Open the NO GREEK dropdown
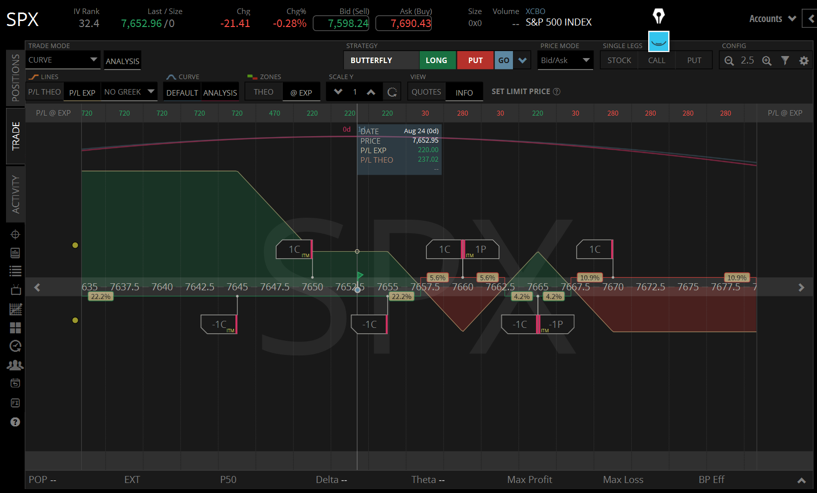The height and width of the screenshot is (493, 817). [129, 92]
